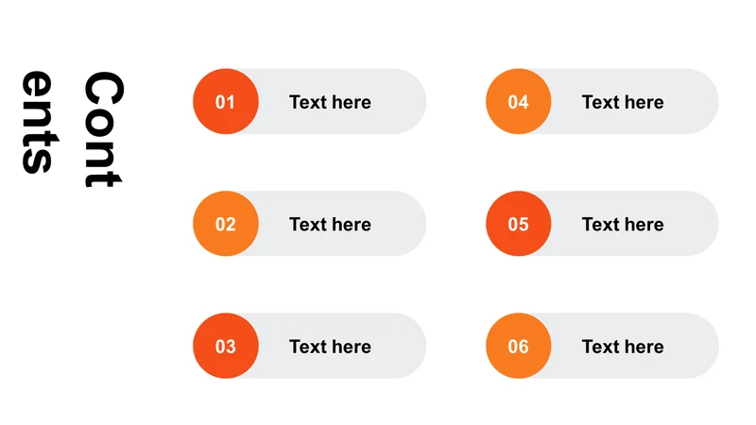756x425 pixels.
Task: Click "Text here" label beside 01
Action: pos(330,102)
